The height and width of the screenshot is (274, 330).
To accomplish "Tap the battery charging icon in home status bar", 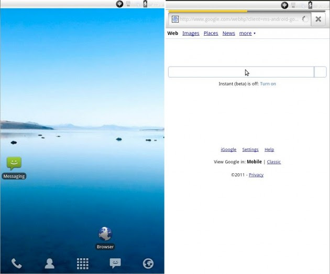I will coord(145,4).
